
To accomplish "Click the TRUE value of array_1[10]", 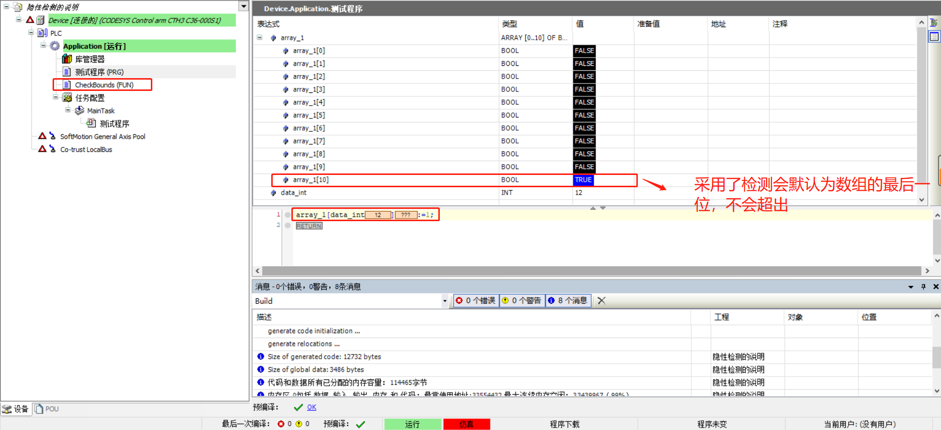I will click(x=583, y=180).
